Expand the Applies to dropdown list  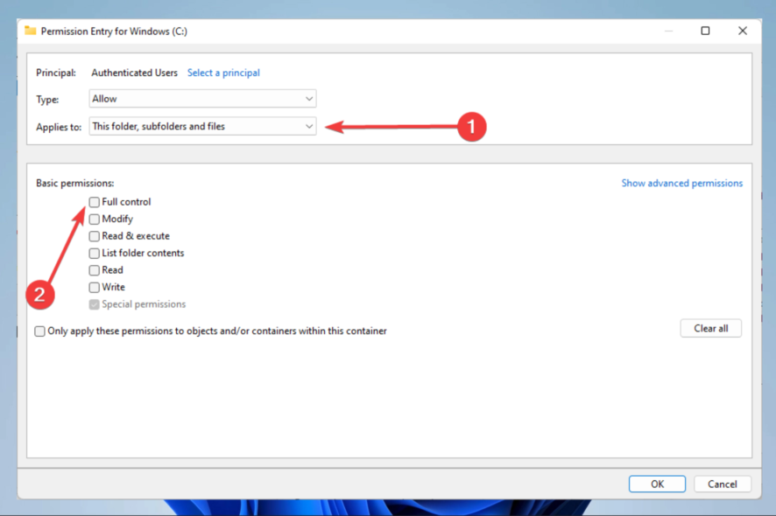click(202, 127)
